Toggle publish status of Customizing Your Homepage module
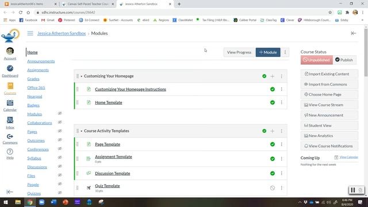The width and height of the screenshot is (368, 207). tap(264, 76)
